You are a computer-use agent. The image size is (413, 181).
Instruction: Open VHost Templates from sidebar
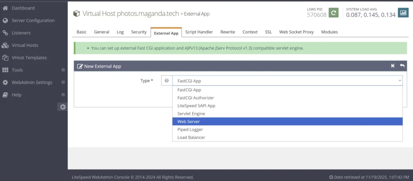coord(29,58)
